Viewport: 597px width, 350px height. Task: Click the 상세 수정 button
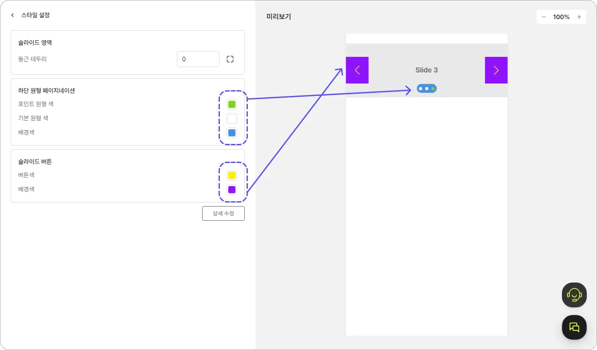223,214
